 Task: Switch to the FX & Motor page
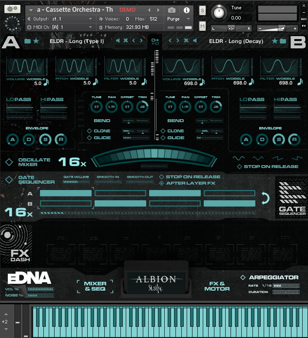[217, 286]
